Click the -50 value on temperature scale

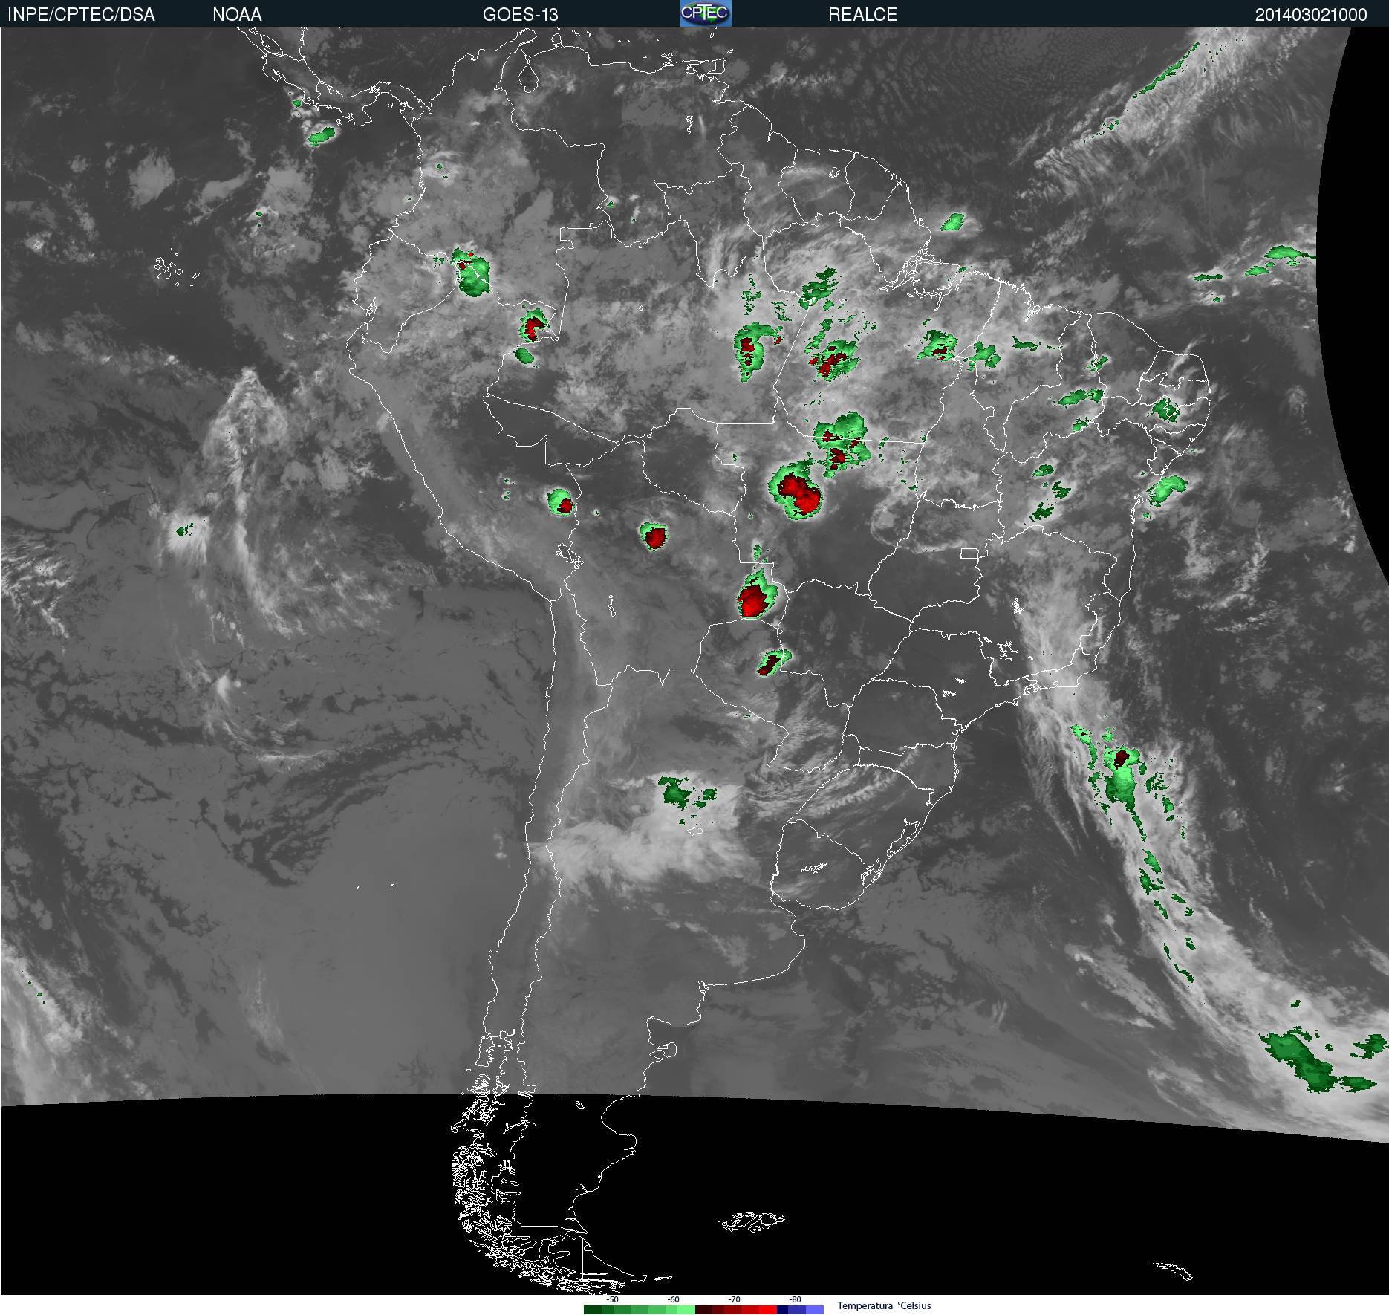pyautogui.click(x=612, y=1299)
